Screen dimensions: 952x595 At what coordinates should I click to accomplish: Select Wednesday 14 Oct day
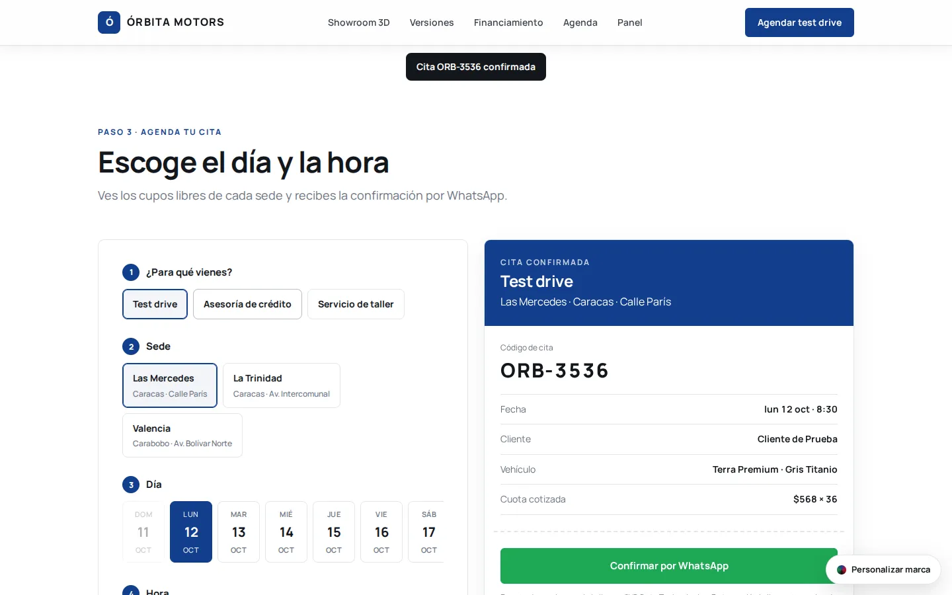pos(286,532)
